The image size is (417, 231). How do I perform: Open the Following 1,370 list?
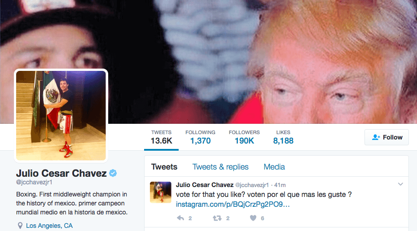(x=200, y=137)
